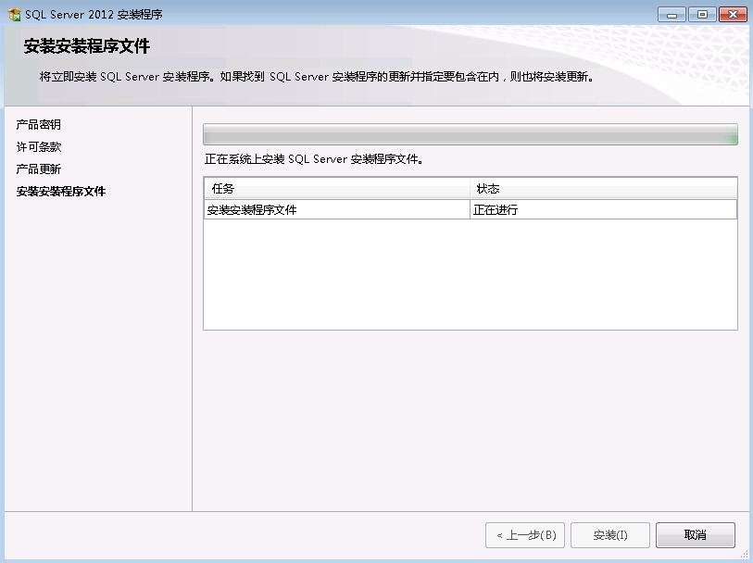Select the 产品密钥 step in the sidebar

pyautogui.click(x=38, y=125)
